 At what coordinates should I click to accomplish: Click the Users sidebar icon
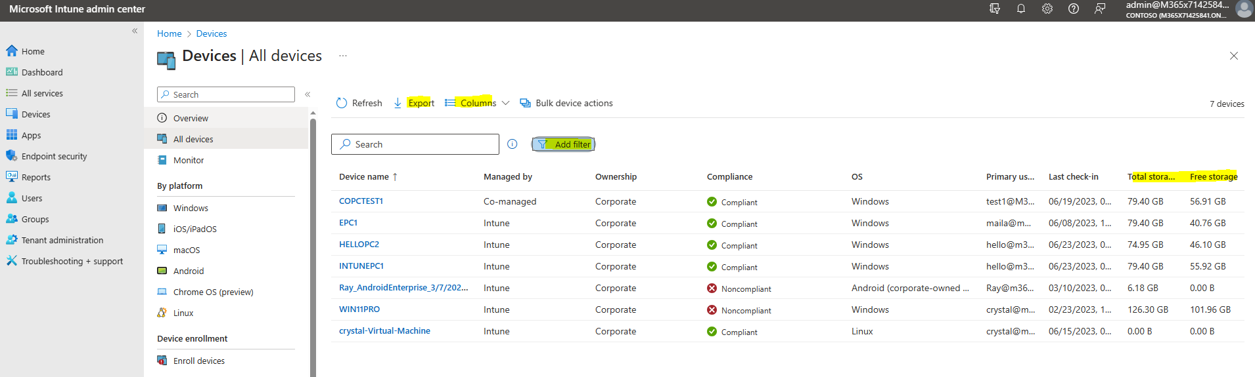tap(12, 197)
